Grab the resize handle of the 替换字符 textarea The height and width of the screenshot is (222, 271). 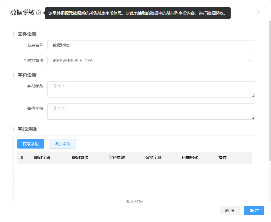[x=253, y=118]
